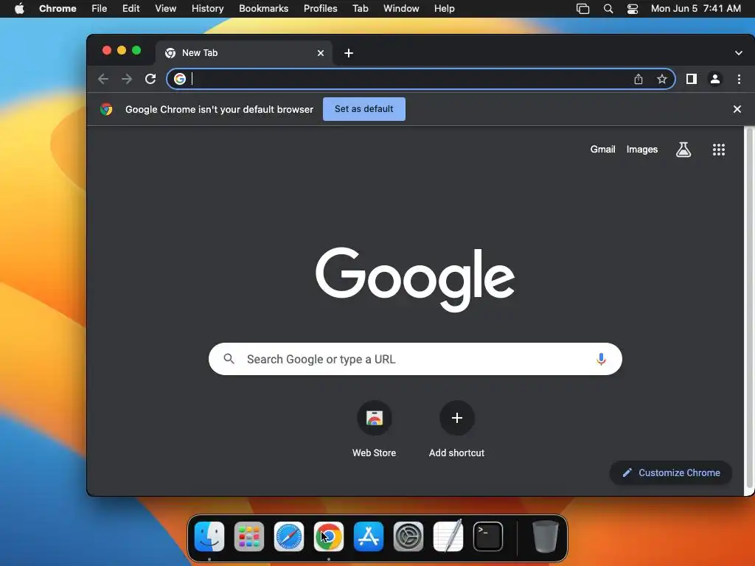The height and width of the screenshot is (566, 755).
Task: Open the Google apps grid
Action: [718, 150]
